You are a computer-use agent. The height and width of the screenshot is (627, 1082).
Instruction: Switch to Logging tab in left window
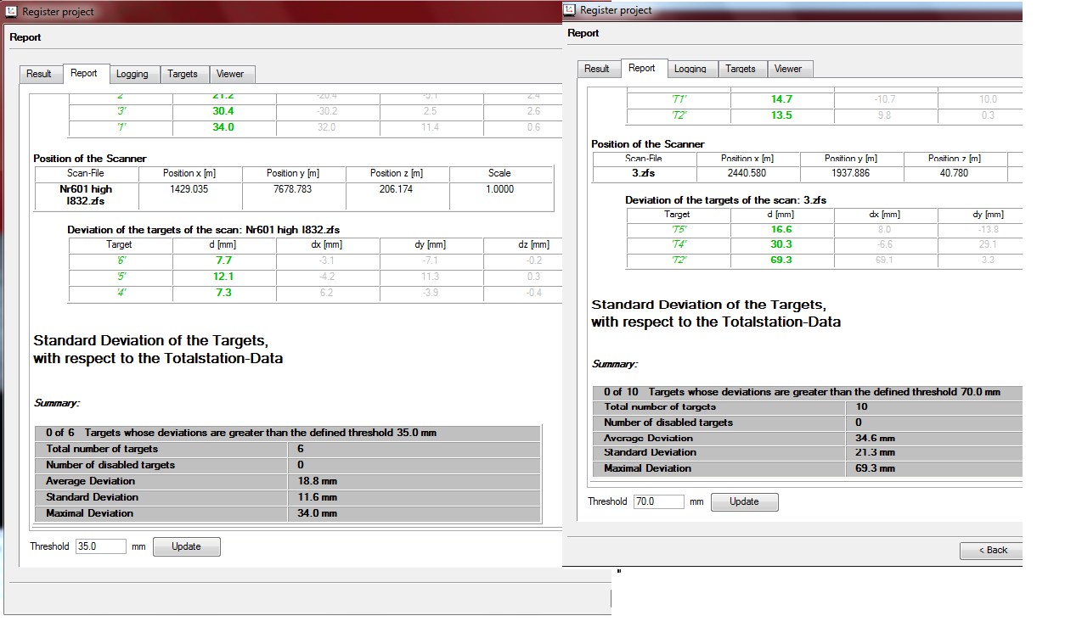132,74
